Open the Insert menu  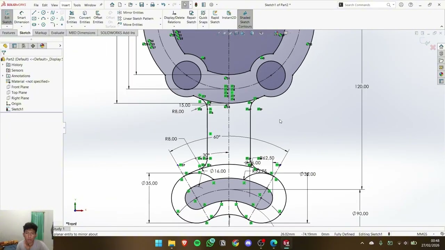66,5
